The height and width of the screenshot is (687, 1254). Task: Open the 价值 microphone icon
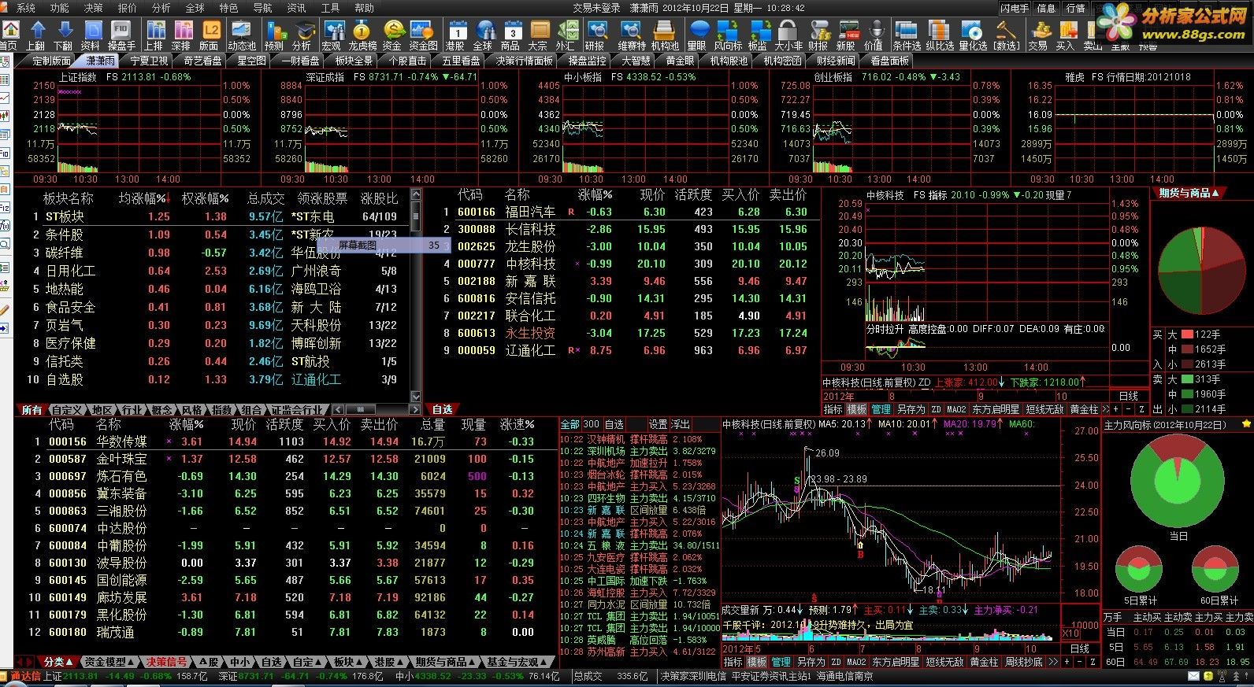pos(874,35)
